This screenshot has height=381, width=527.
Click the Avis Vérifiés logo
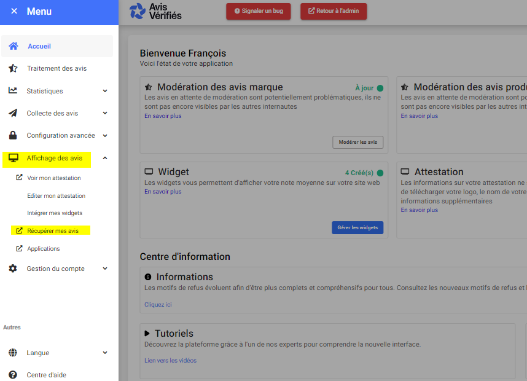click(x=156, y=12)
